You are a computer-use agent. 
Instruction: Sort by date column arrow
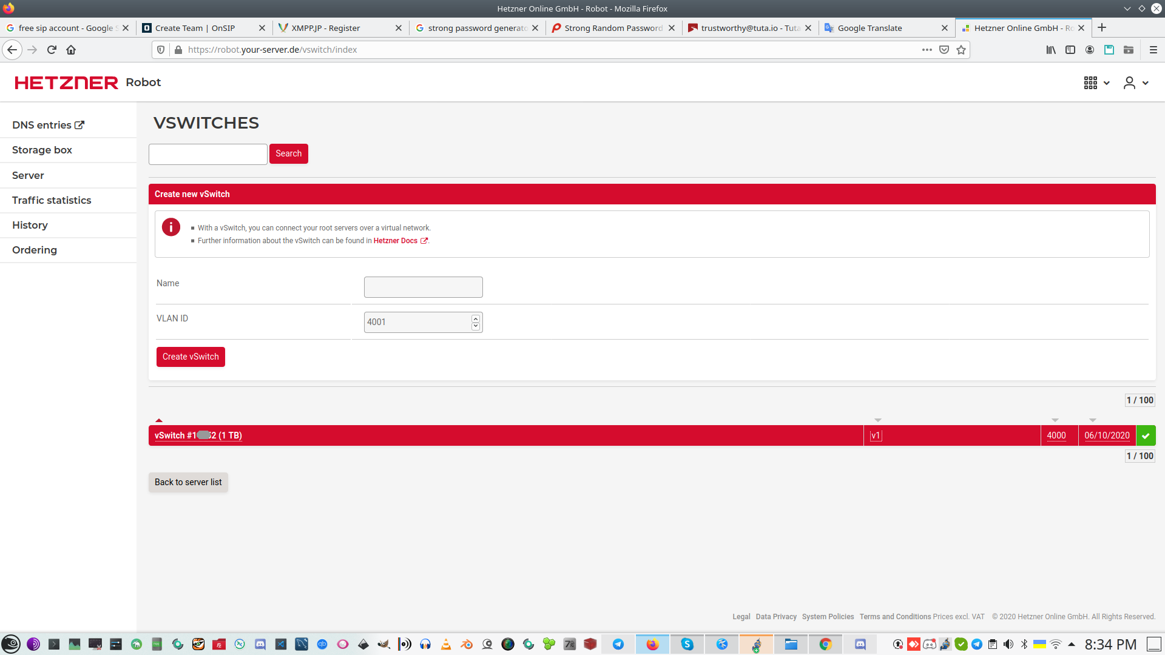1093,420
